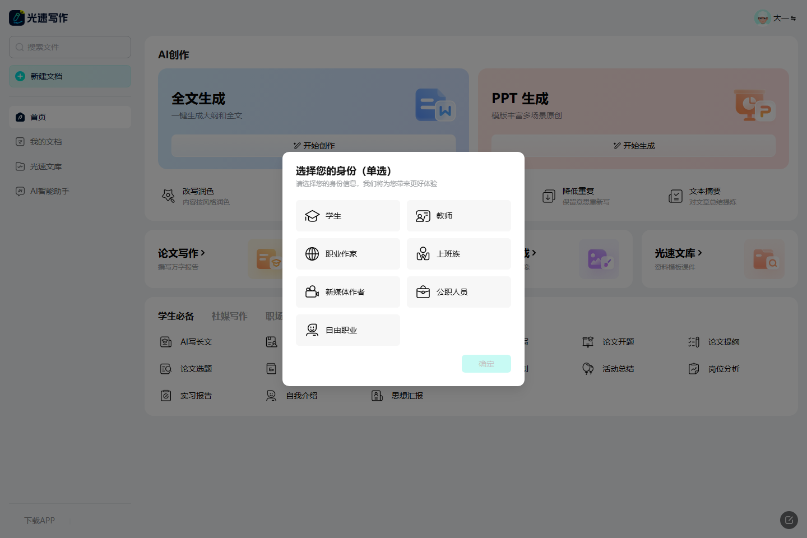Select 自由职业 identity option
Image resolution: width=807 pixels, height=538 pixels.
click(347, 330)
